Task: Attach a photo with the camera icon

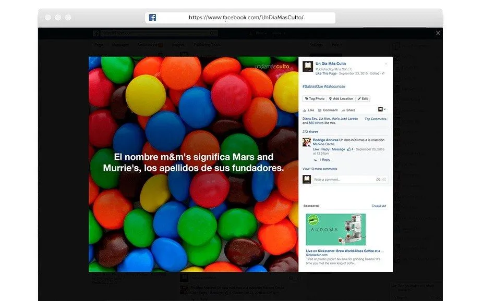Action: 378,180
